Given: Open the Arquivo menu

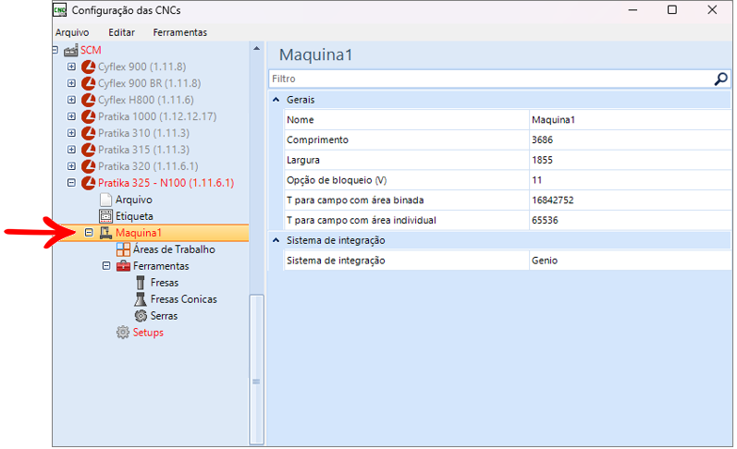Looking at the screenshot, I should coord(72,32).
